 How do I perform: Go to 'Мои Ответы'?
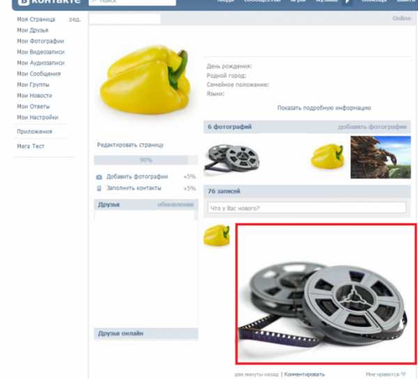33,107
